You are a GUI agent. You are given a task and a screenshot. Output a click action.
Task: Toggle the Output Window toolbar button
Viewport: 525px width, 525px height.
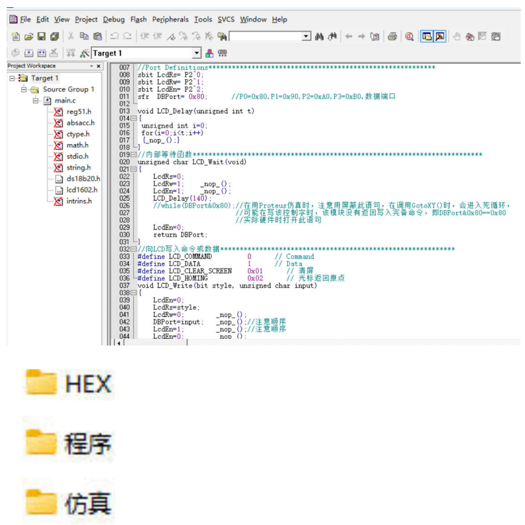[440, 37]
